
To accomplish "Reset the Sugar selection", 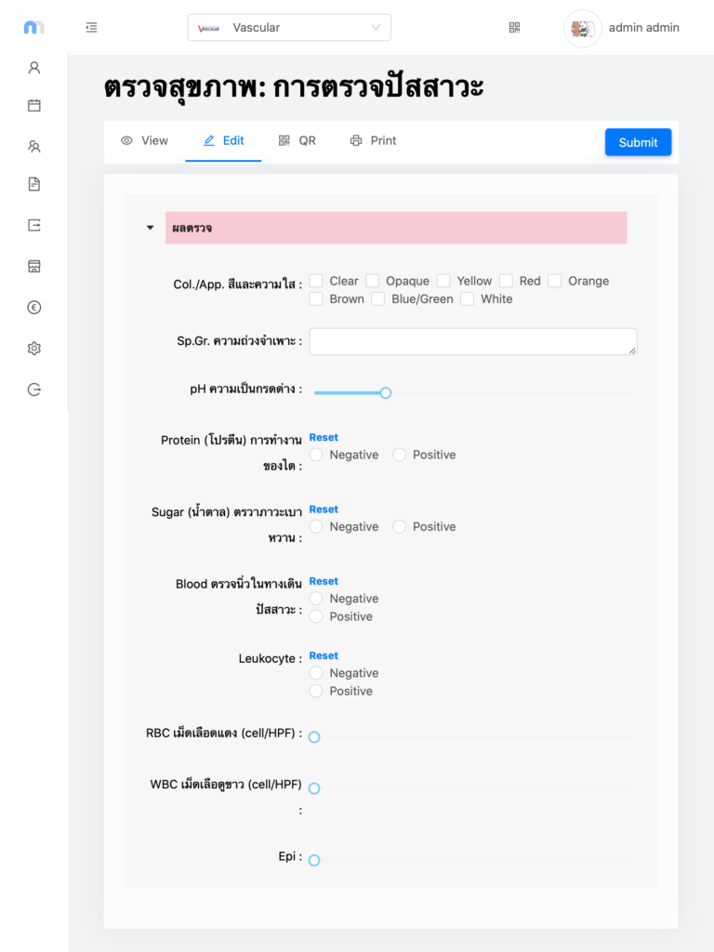I will pyautogui.click(x=324, y=509).
